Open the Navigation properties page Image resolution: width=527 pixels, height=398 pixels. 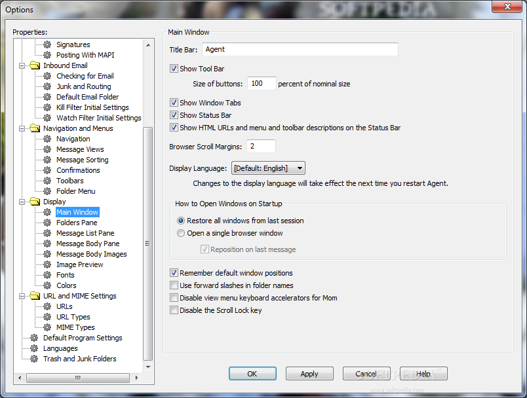[x=73, y=139]
